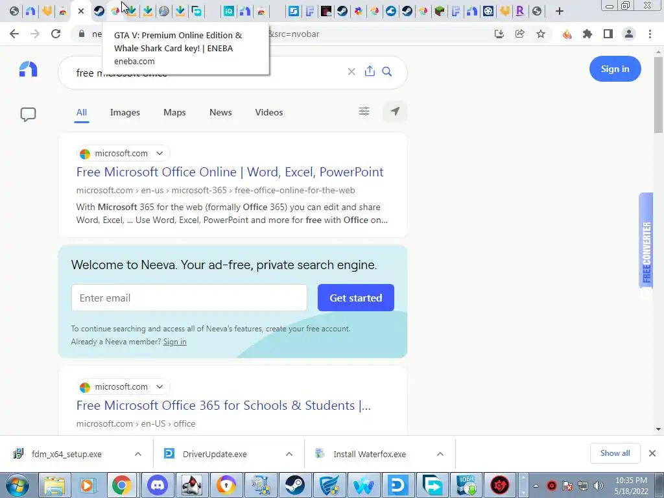The width and height of the screenshot is (664, 498).
Task: Open the IObit icon in the taskbar
Action: pyautogui.click(x=466, y=485)
